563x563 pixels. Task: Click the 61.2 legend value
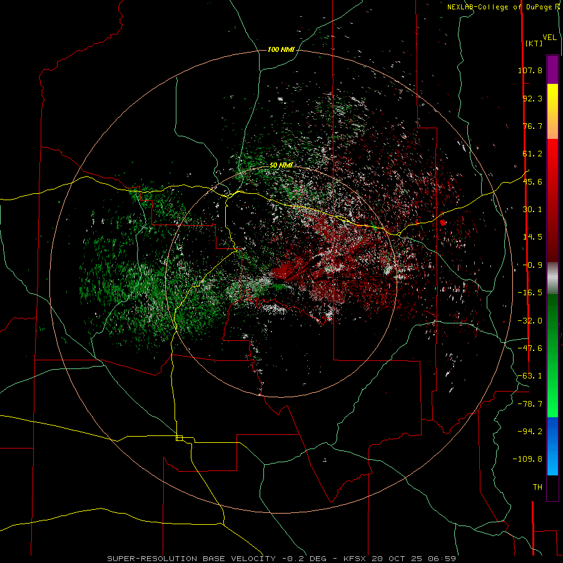pos(532,154)
